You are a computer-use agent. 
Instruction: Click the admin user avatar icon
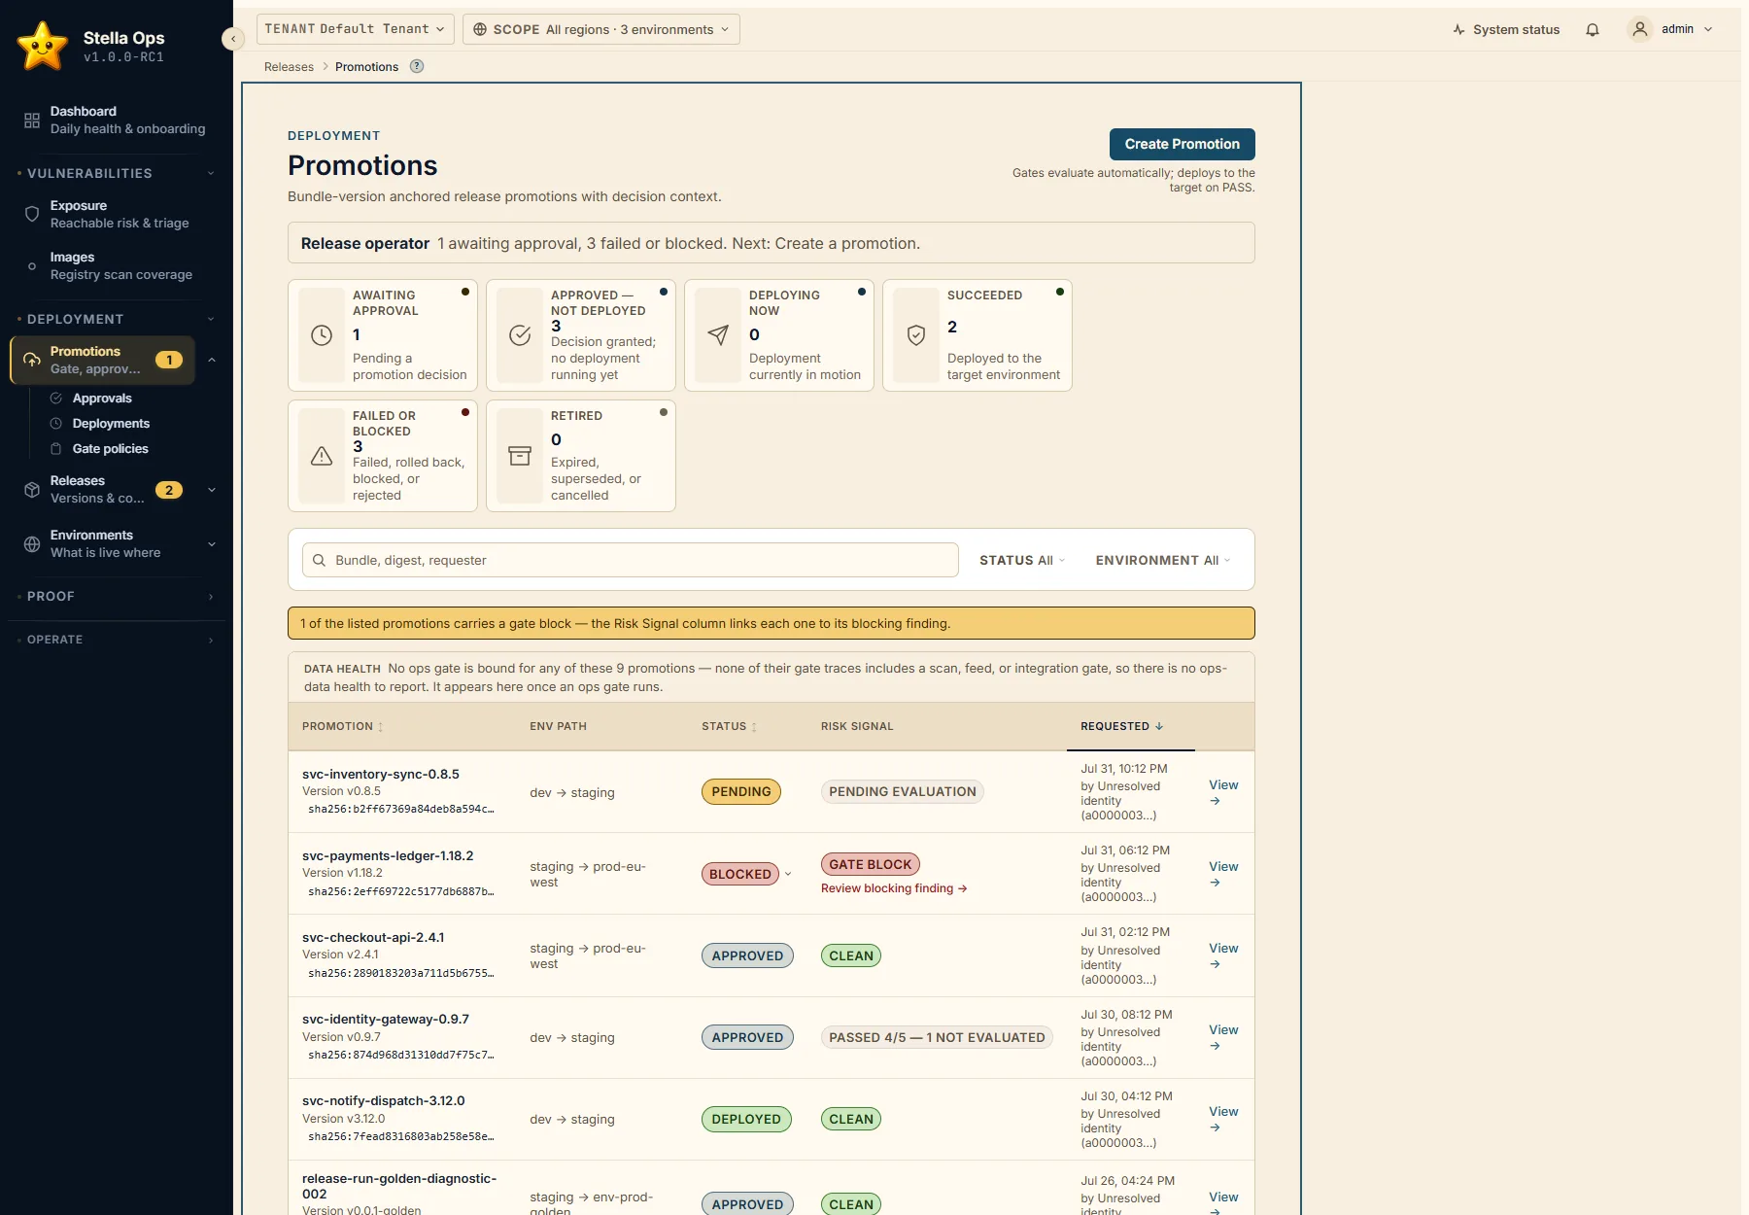1640,29
